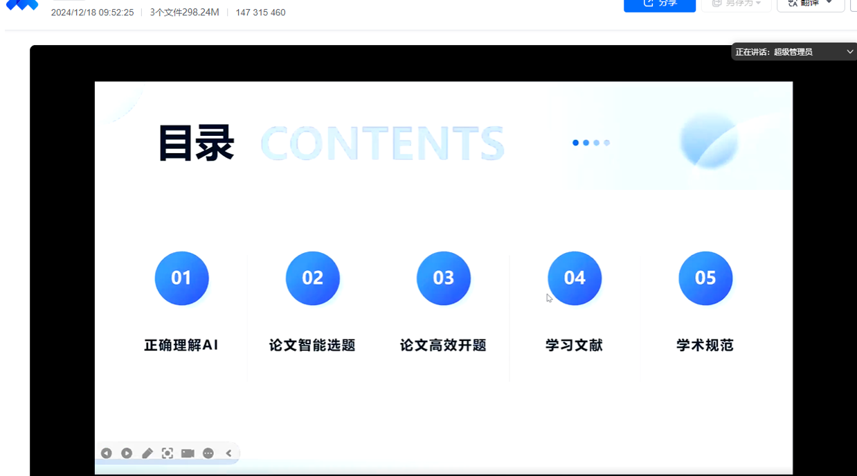Advance to next slide with right arrow icon
This screenshot has height=476, width=857.
127,453
